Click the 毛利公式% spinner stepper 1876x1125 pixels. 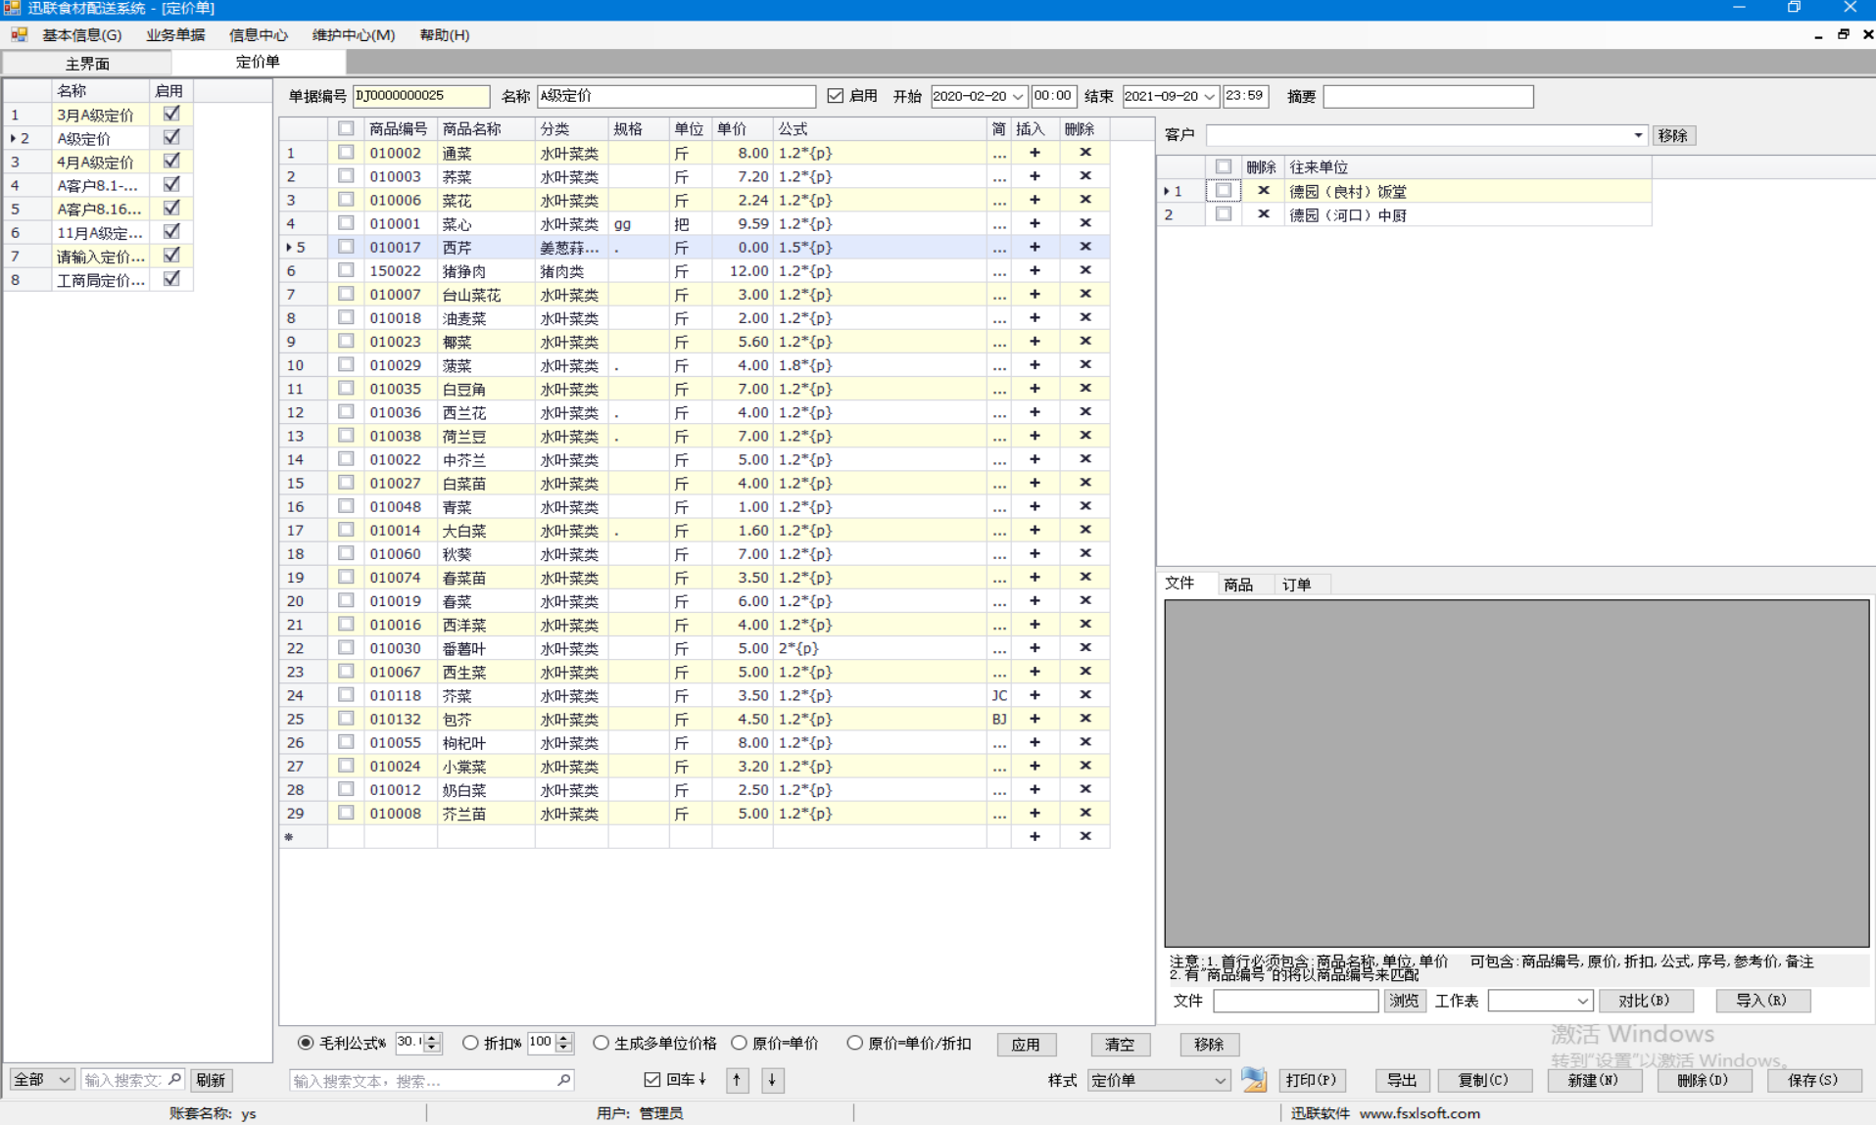(432, 1043)
